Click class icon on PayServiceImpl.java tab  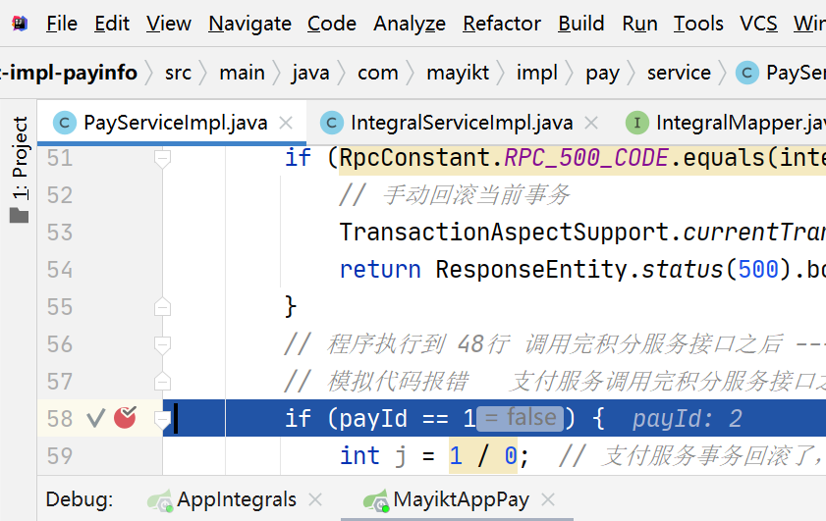coord(64,123)
